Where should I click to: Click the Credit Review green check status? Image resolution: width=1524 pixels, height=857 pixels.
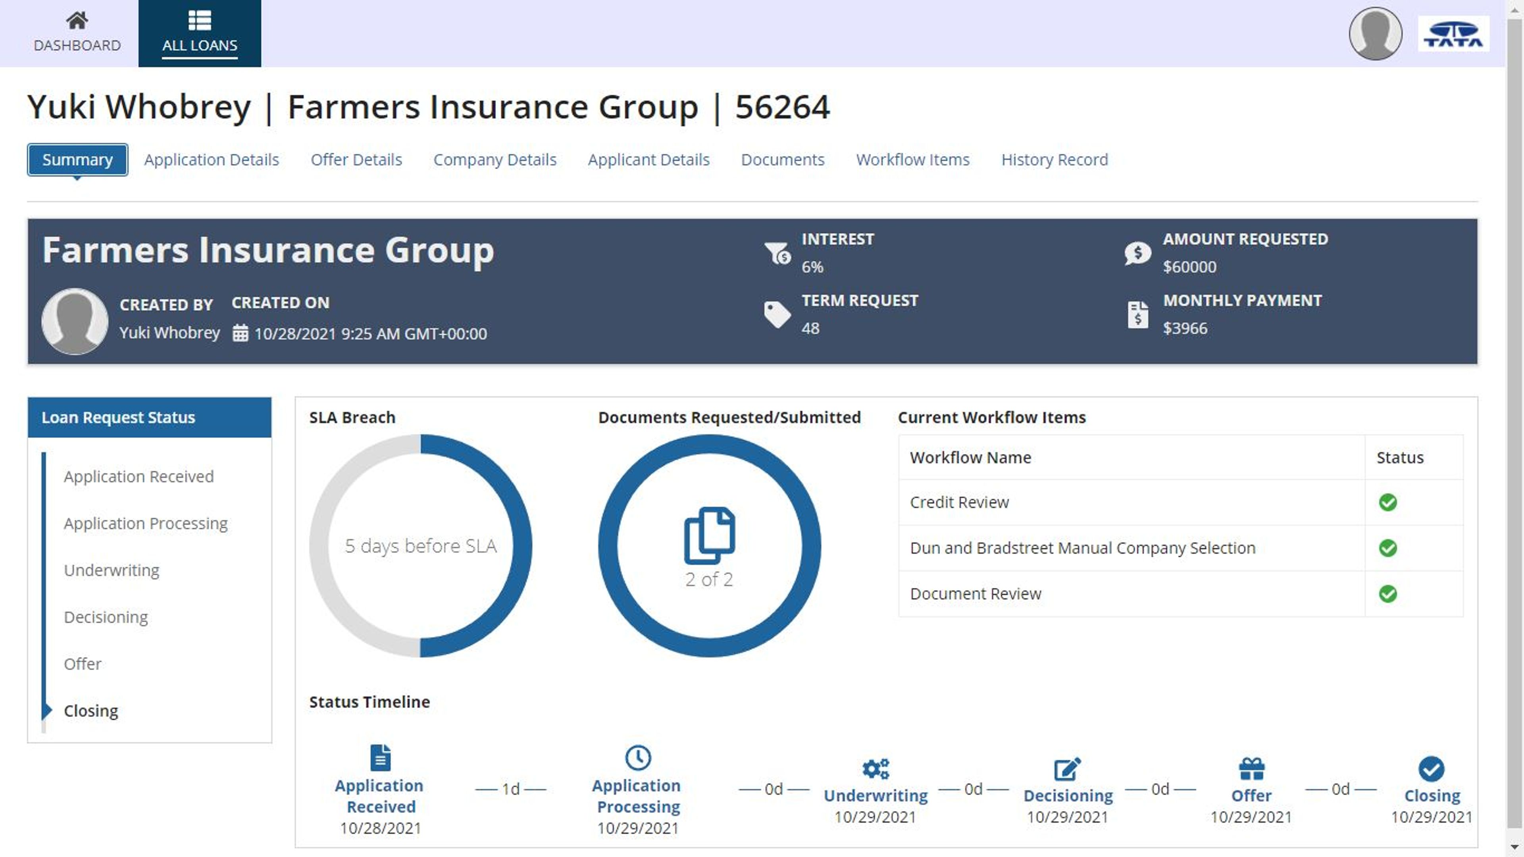(1387, 503)
